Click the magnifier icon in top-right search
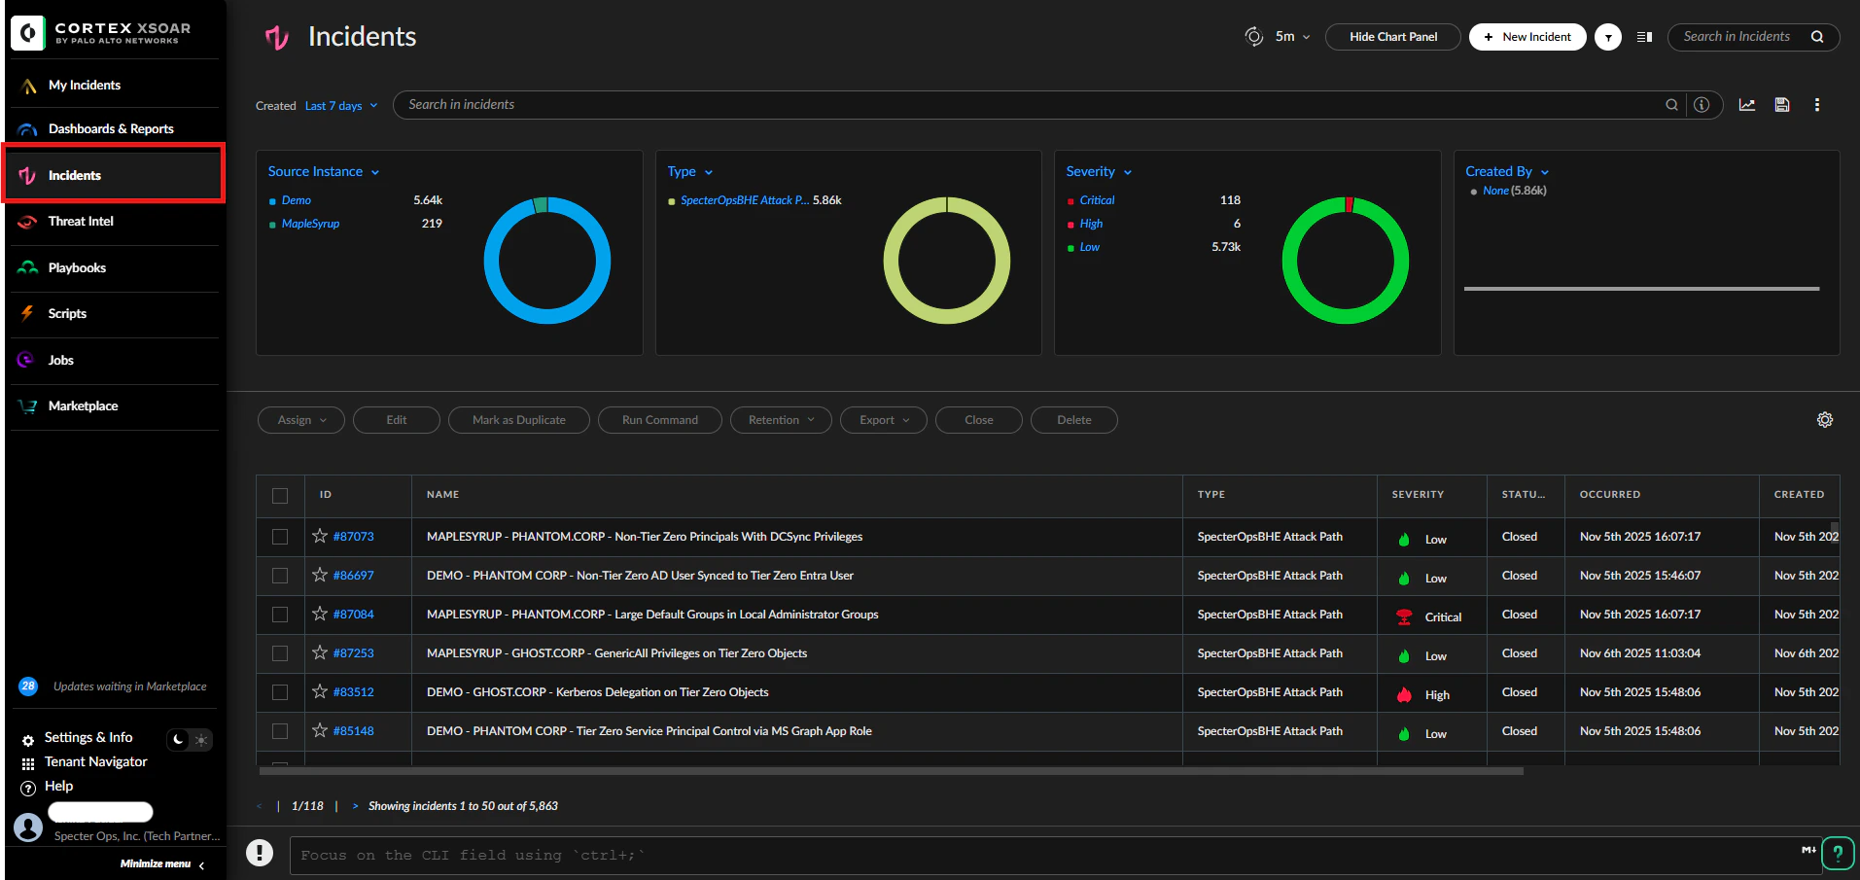The width and height of the screenshot is (1860, 880). (1817, 37)
